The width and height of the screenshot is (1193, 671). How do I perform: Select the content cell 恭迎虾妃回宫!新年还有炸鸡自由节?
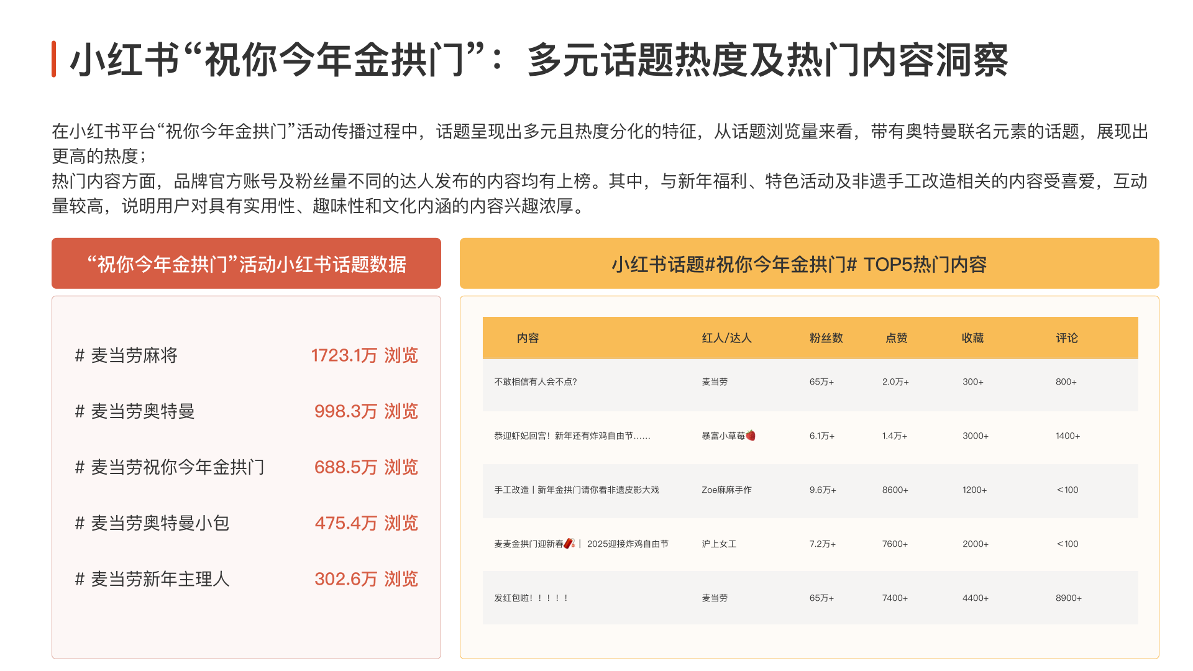[x=572, y=436]
